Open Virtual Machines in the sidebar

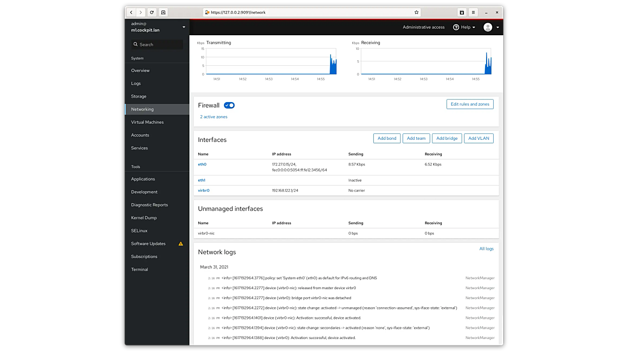(147, 122)
